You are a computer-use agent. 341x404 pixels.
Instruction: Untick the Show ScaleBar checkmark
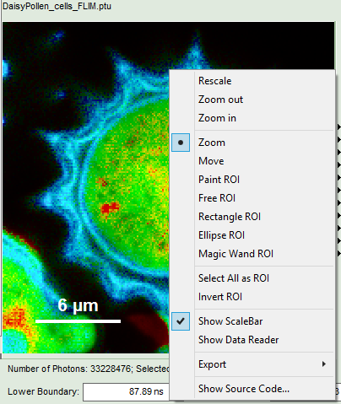pos(181,321)
